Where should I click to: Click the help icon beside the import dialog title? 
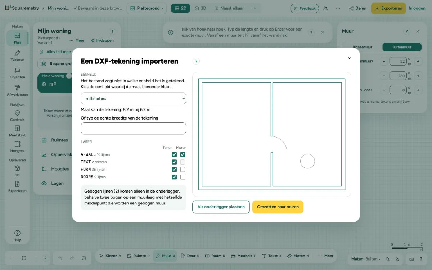(x=196, y=61)
